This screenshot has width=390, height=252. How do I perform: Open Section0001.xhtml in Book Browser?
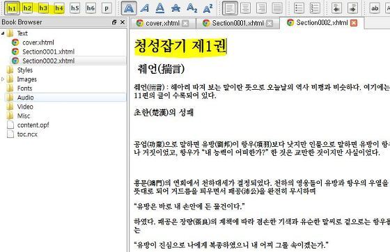pyautogui.click(x=48, y=52)
